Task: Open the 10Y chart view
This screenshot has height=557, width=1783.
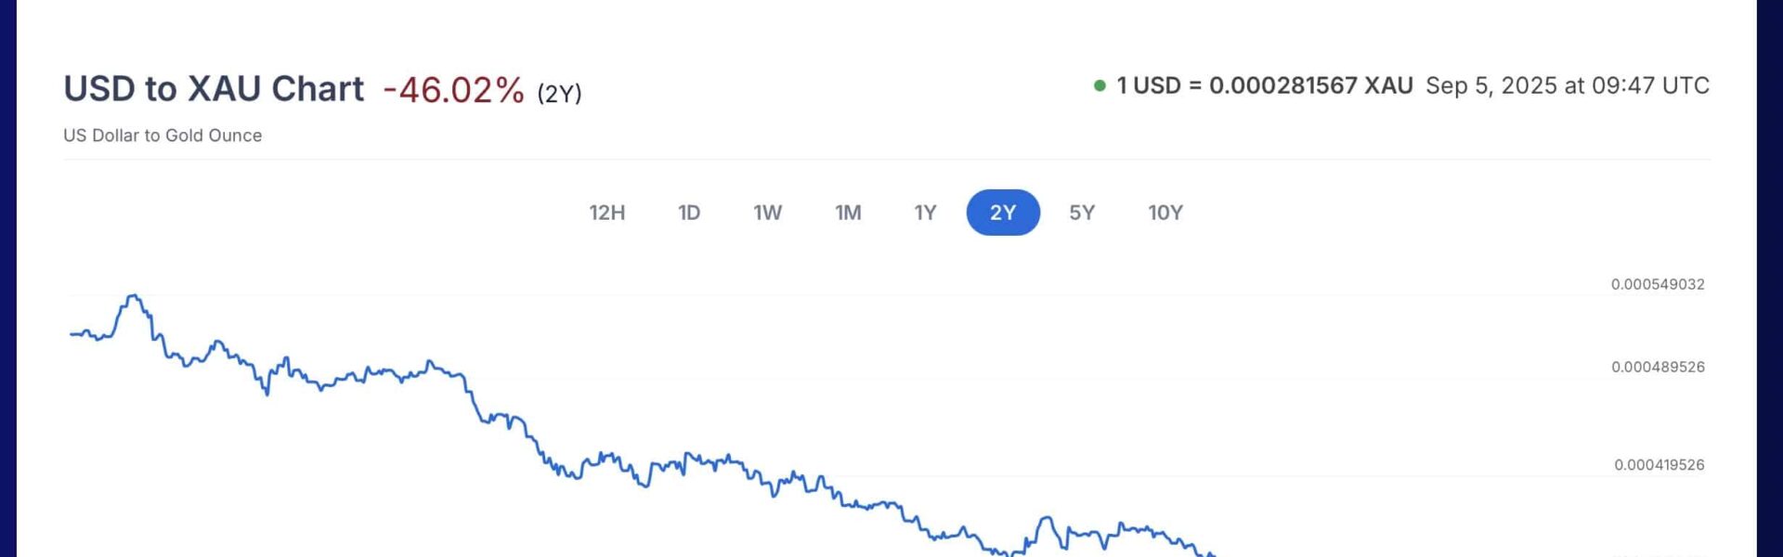Action: (1165, 213)
